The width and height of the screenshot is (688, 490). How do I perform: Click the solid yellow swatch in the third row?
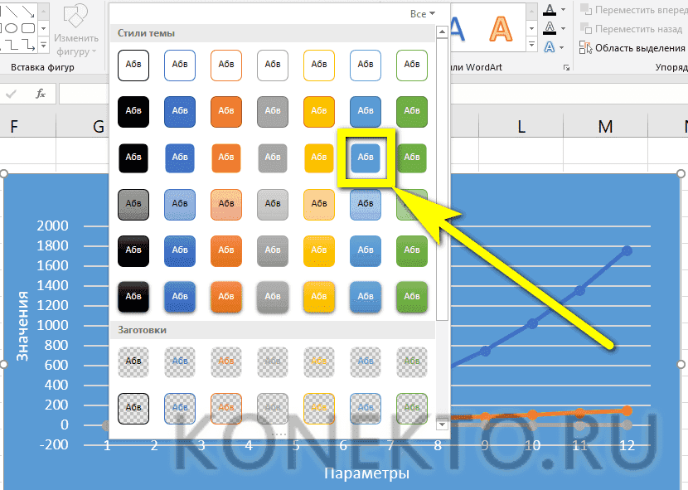tap(319, 157)
